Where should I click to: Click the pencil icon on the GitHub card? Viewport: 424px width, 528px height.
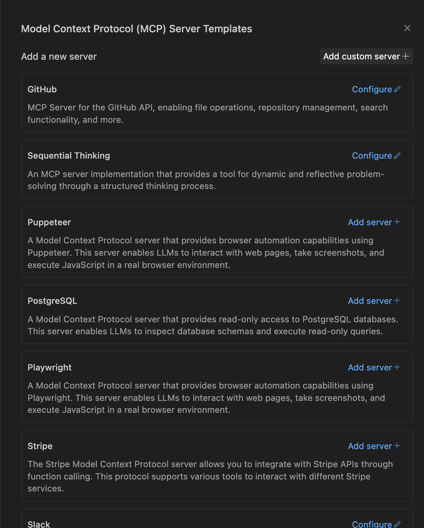(x=397, y=89)
